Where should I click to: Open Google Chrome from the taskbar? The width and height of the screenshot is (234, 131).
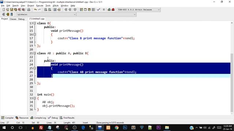tap(117, 128)
